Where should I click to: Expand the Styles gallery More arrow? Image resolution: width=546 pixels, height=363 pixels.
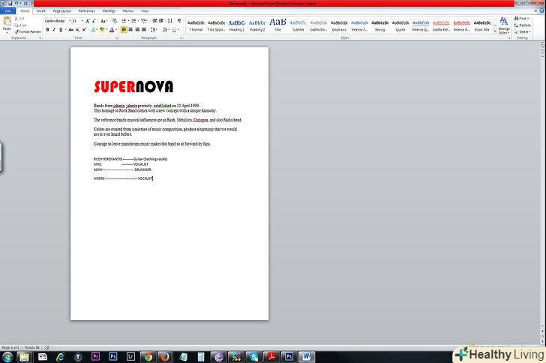click(495, 31)
